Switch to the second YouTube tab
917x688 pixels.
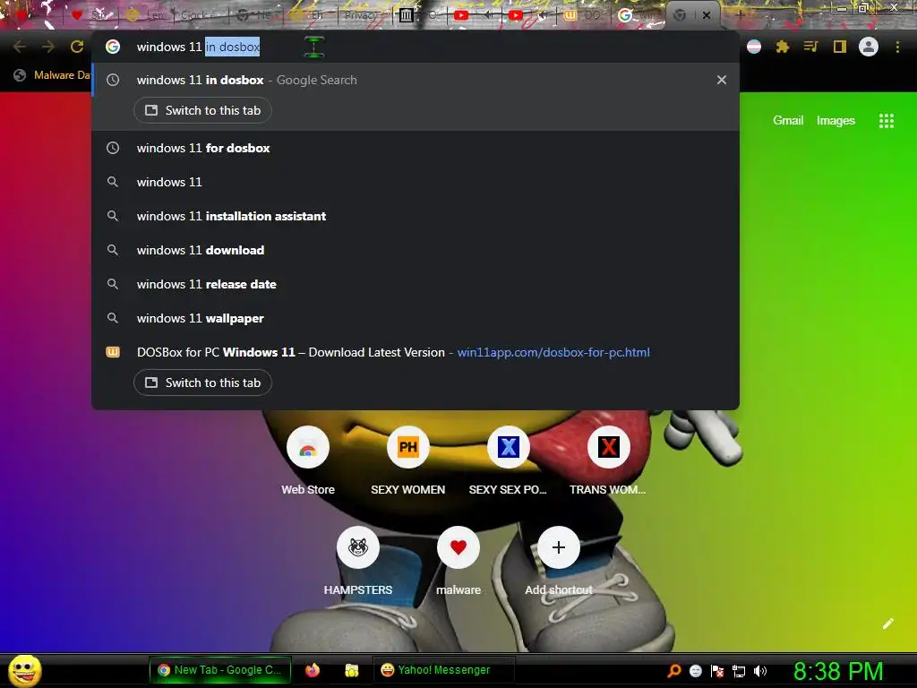[527, 15]
